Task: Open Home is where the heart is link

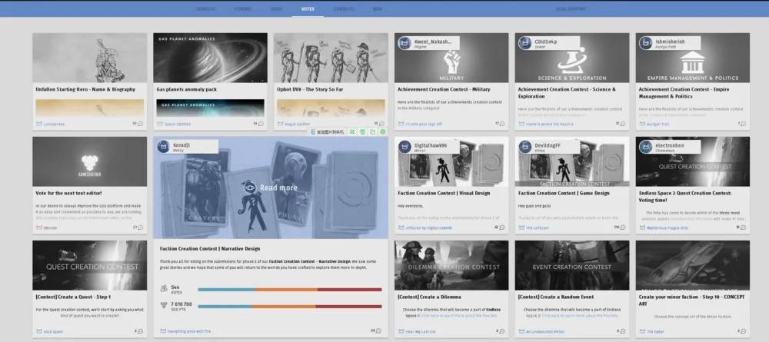Action: 550,124
